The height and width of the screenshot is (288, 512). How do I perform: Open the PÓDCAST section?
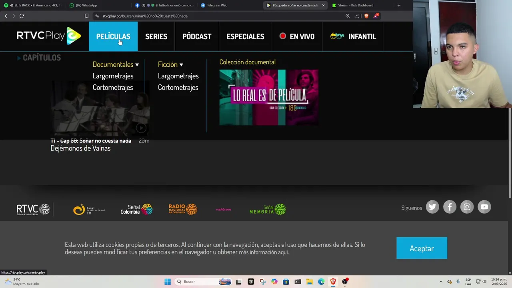197,36
